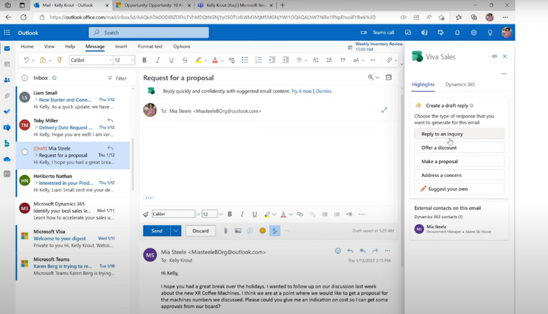Open Outlook settings gear
The height and width of the screenshot is (314, 548).
tap(474, 33)
